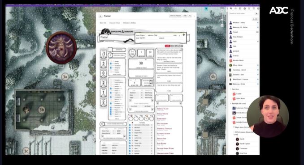This screenshot has height=165, width=304.
Task: Click the temporary hit points box
Action: (x=141, y=73)
